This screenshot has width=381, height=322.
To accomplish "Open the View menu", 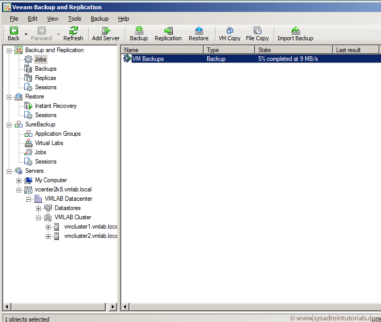I will click(x=53, y=19).
